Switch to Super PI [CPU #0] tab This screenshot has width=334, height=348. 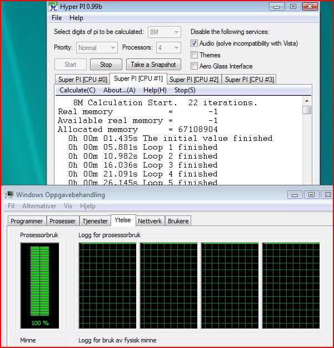83,80
